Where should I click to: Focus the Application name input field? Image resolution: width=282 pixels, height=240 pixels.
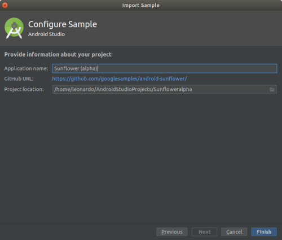[x=165, y=68]
